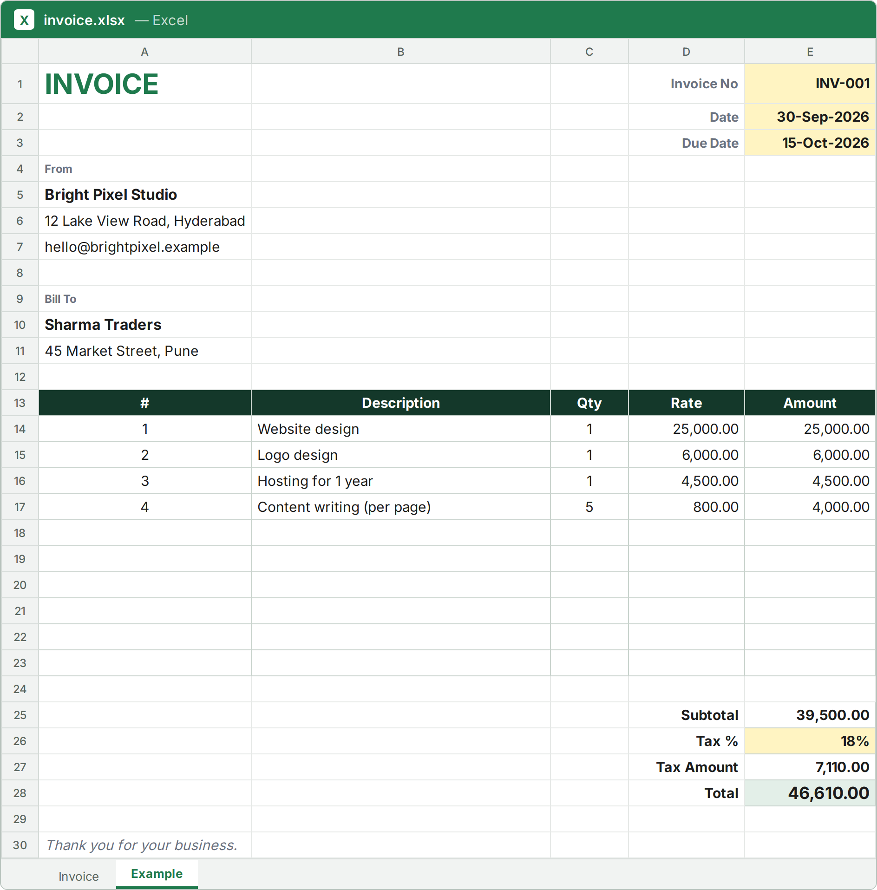Screen dimensions: 877x890
Task: Select the 12 Lake View Road address cell
Action: [x=145, y=221]
